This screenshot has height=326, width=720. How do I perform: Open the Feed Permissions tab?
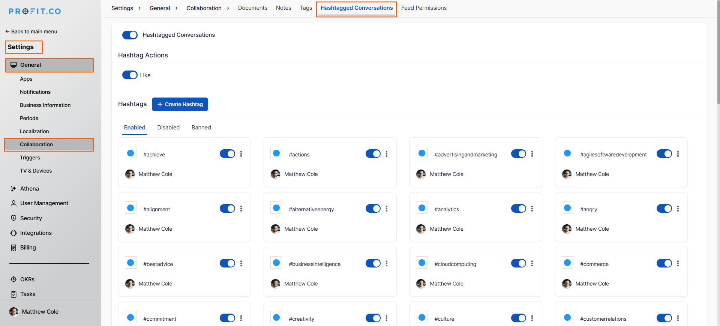pyautogui.click(x=424, y=8)
